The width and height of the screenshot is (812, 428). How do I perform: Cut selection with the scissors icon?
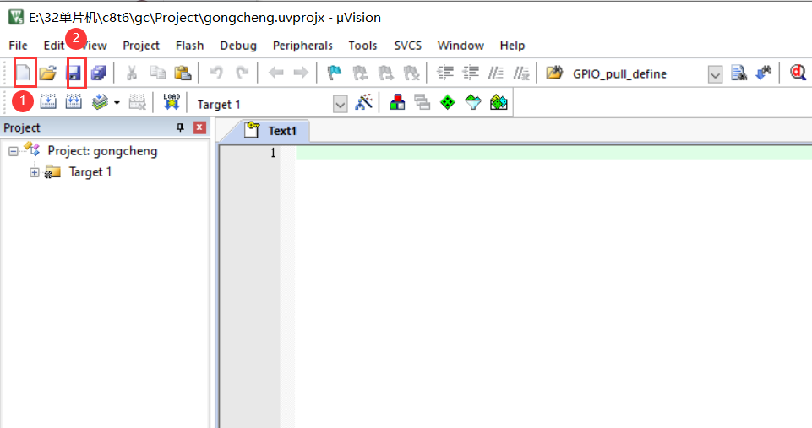pyautogui.click(x=132, y=73)
